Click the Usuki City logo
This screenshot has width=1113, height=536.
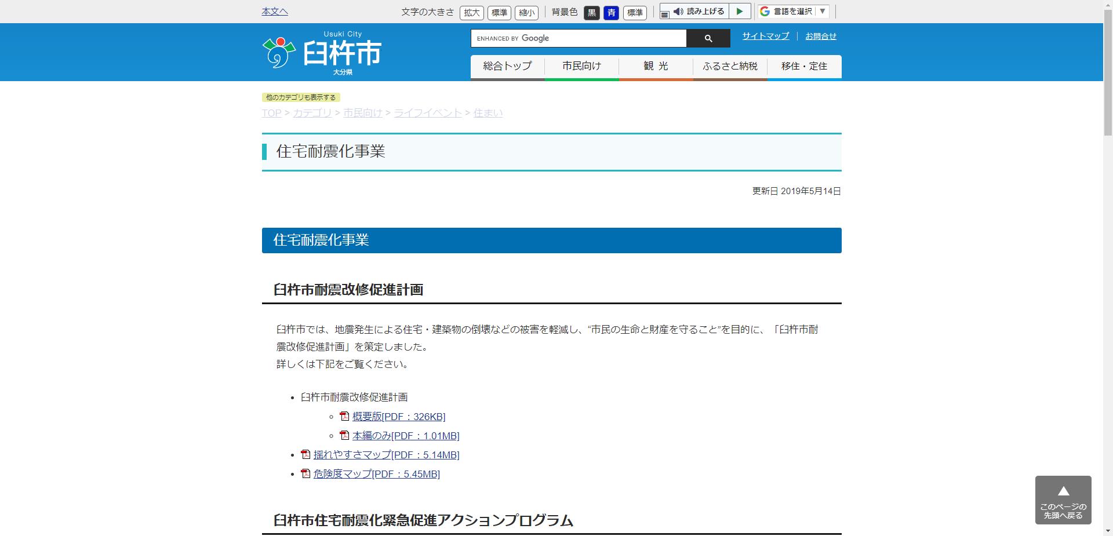[321, 53]
